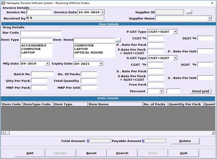Viewport: 217px width, 159px height.
Task: Expand the Supplier Name combo box
Action: point(210,18)
